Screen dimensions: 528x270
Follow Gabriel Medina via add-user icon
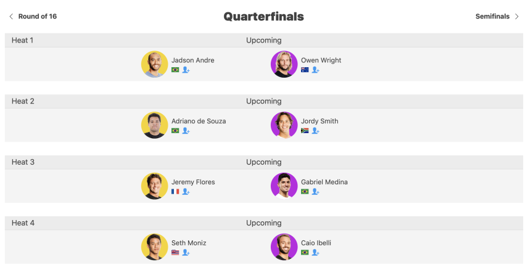tap(315, 192)
